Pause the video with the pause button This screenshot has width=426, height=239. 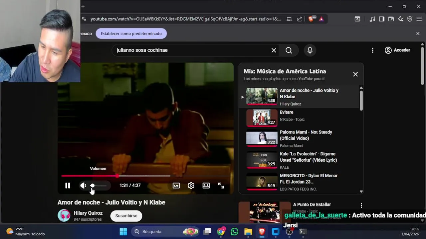click(68, 186)
